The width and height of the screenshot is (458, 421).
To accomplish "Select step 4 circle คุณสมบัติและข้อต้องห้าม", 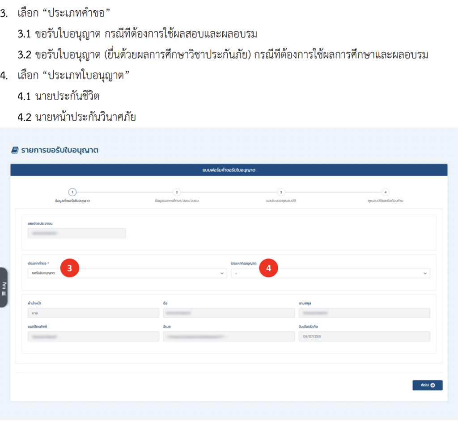I will [385, 191].
